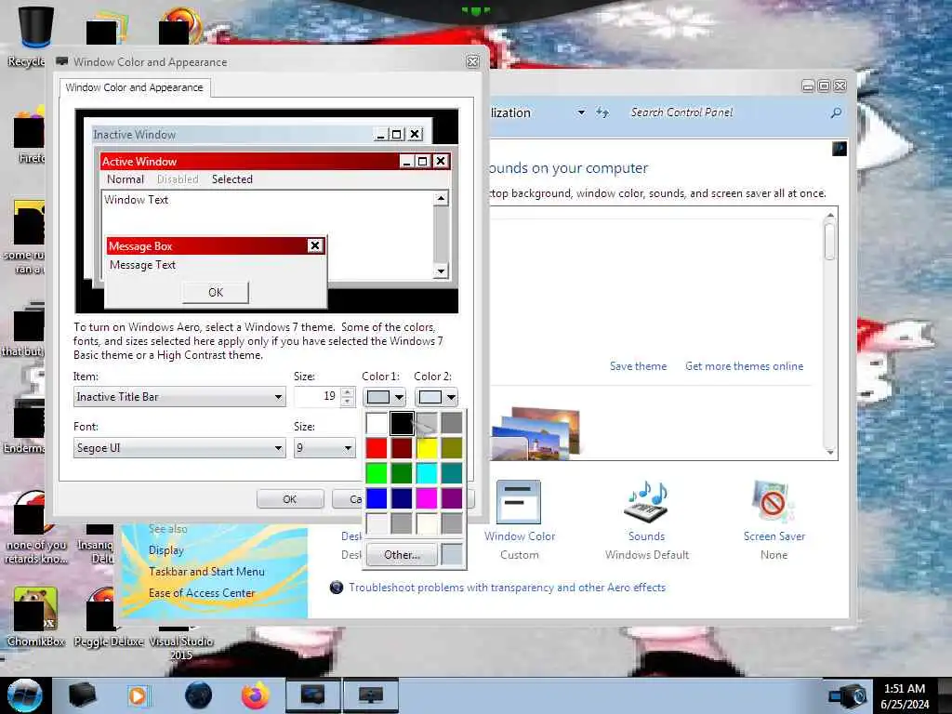
Task: Pick the purple color swatch
Action: [x=451, y=498]
